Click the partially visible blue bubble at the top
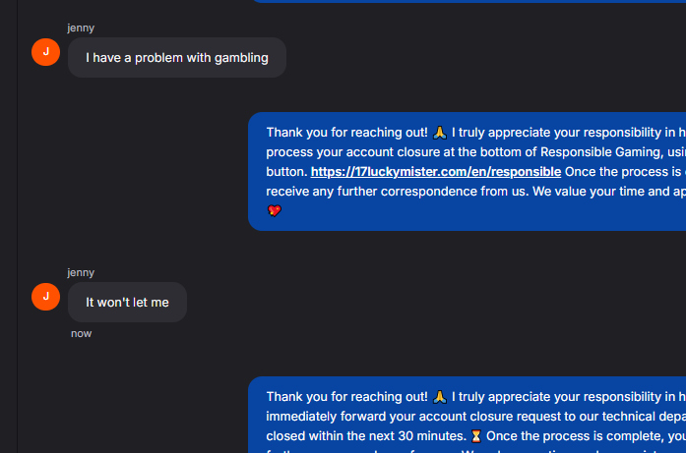The height and width of the screenshot is (453, 686). pyautogui.click(x=468, y=1)
